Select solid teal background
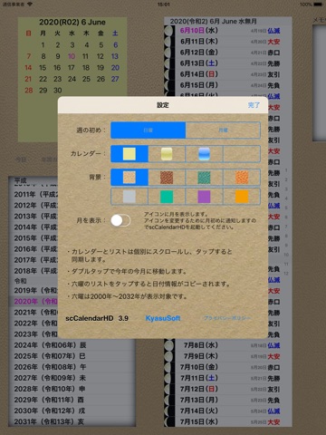Viewport: 326px width, 435px height. pos(167,197)
